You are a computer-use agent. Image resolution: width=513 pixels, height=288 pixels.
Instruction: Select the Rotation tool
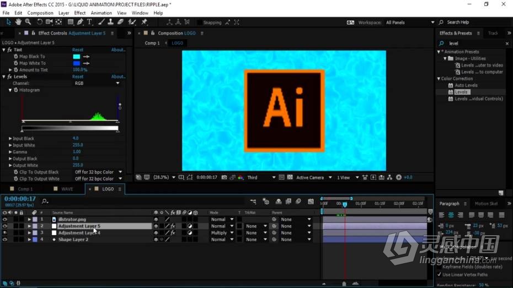pos(40,22)
